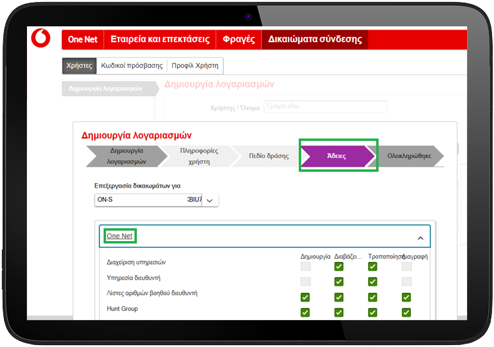Screen dimensions: 494x347
Task: Go to the Δημιουργία λογαριασμών wizard step
Action: [126, 156]
